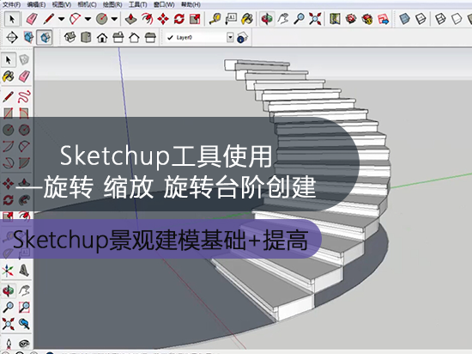This screenshot has height=354, width=472.
Task: Activate Pan hand in left toolbar
Action: click(24, 290)
